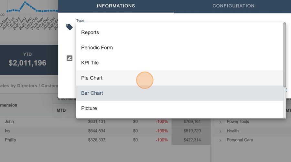Click the tag icon beside Type
Image resolution: width=291 pixels, height=162 pixels.
point(69,27)
